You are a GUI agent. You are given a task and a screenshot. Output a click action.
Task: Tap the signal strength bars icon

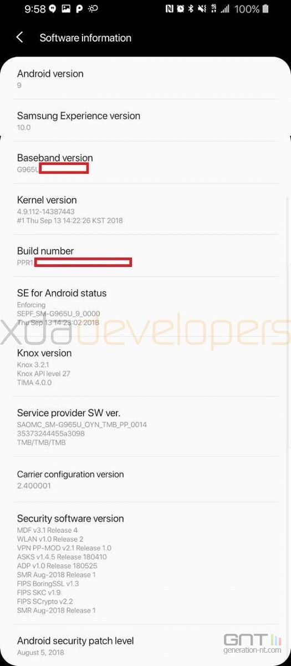pos(226,9)
